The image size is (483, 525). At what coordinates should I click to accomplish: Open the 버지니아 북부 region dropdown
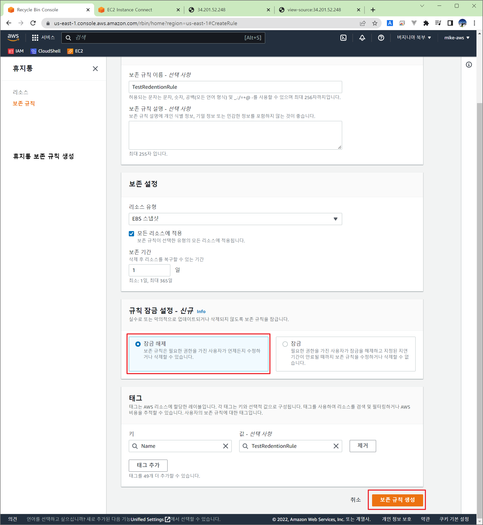tap(414, 38)
